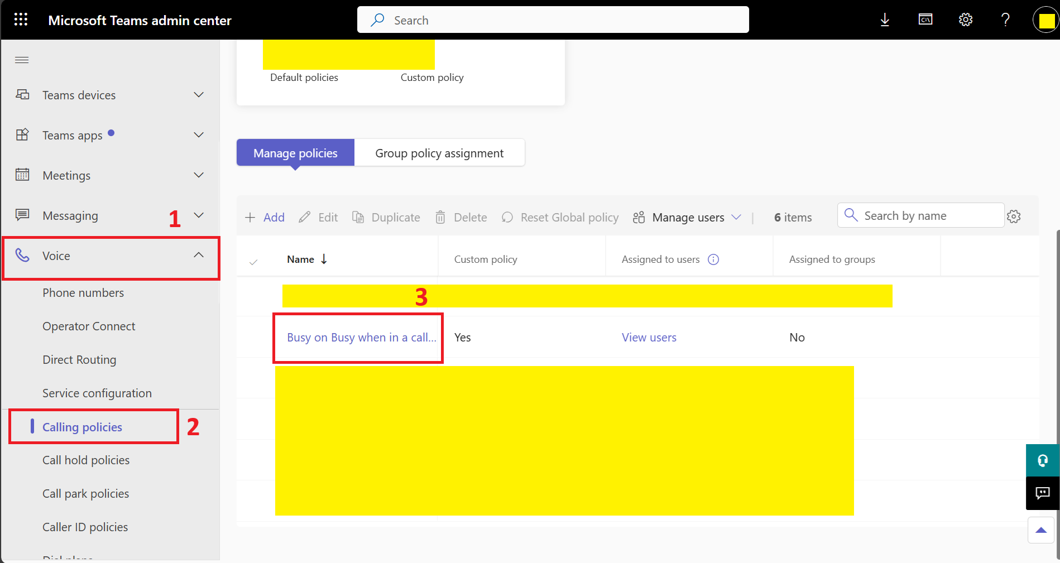Click the Messaging chat icon
This screenshot has width=1060, height=563.
pos(22,215)
